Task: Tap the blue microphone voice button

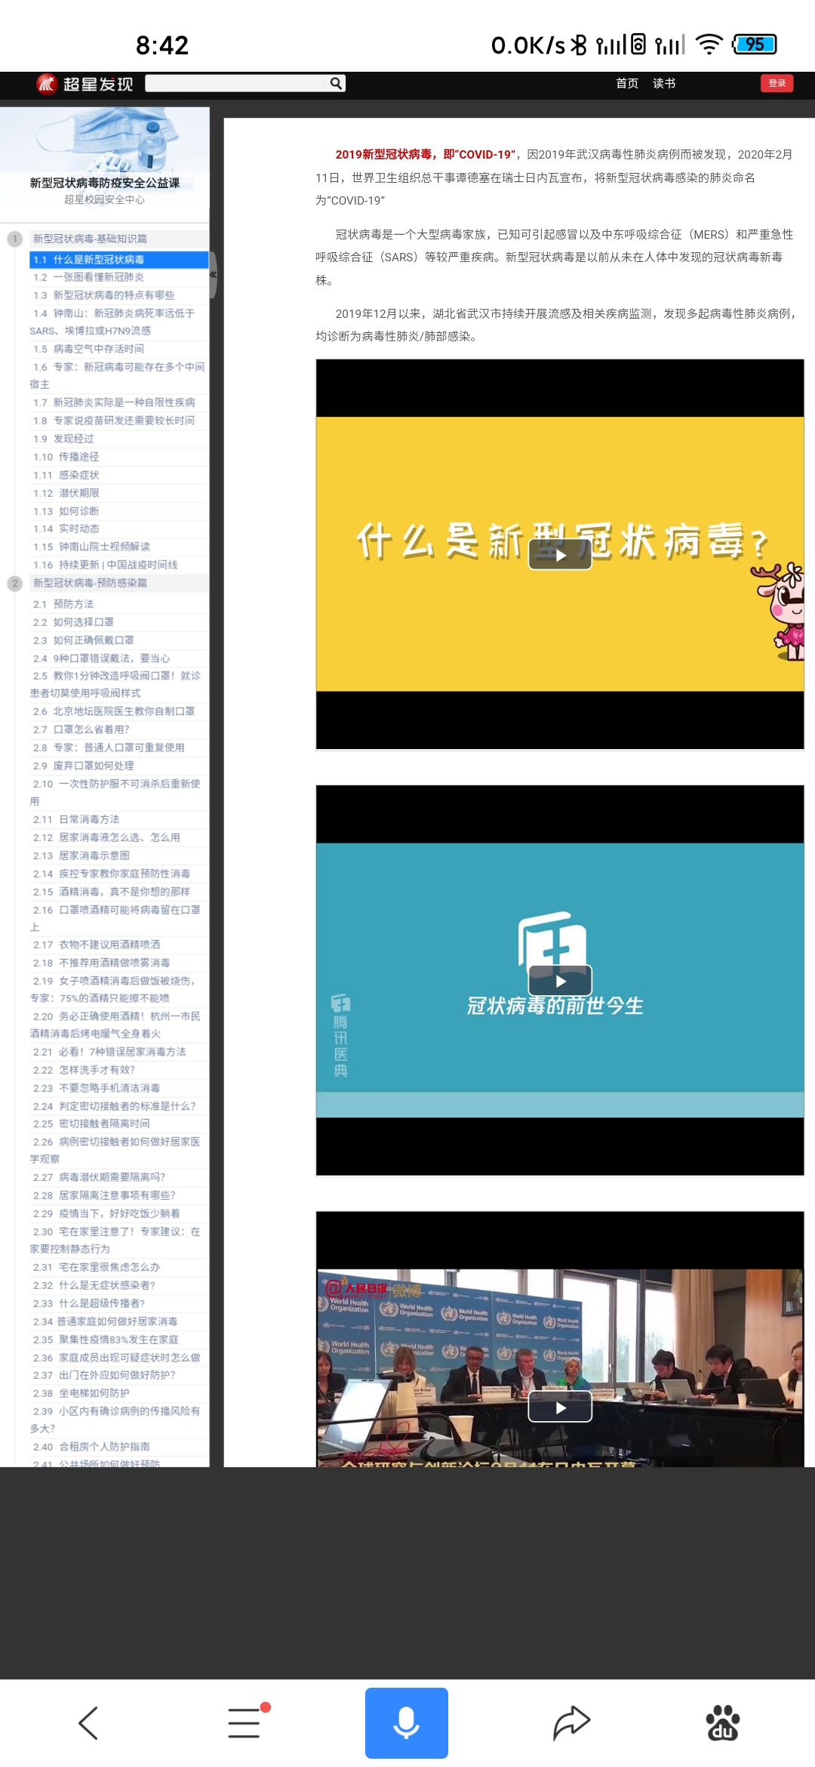Action: [x=406, y=1723]
